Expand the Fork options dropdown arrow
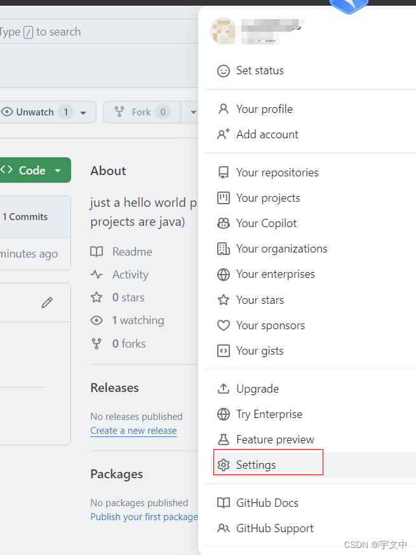The width and height of the screenshot is (416, 555). click(x=193, y=112)
